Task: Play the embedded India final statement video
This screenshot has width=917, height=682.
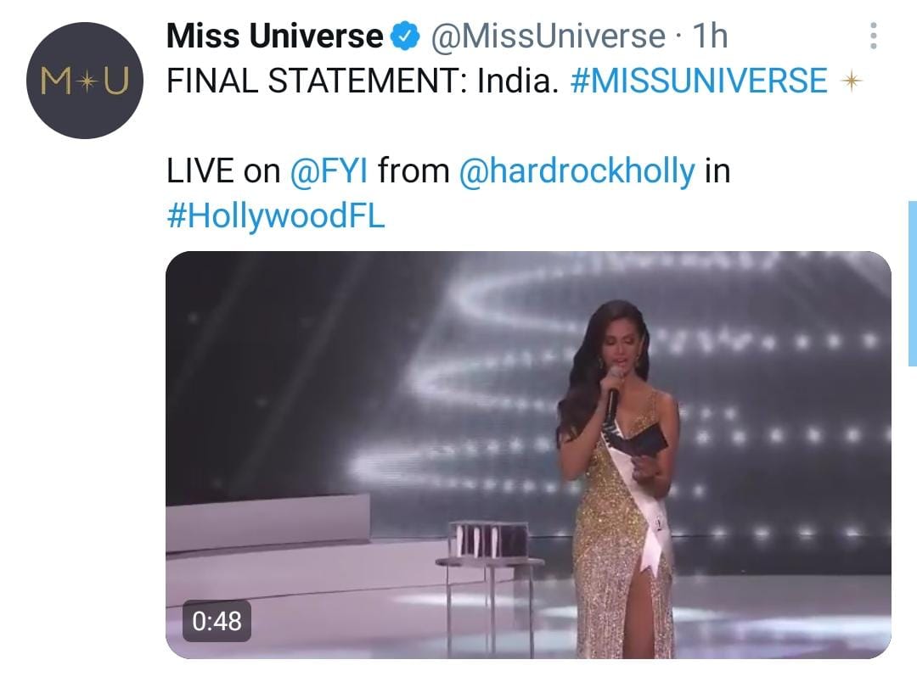Action: tap(528, 455)
